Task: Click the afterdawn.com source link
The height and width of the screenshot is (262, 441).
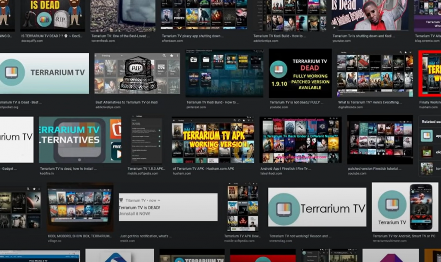Action: tap(172, 41)
